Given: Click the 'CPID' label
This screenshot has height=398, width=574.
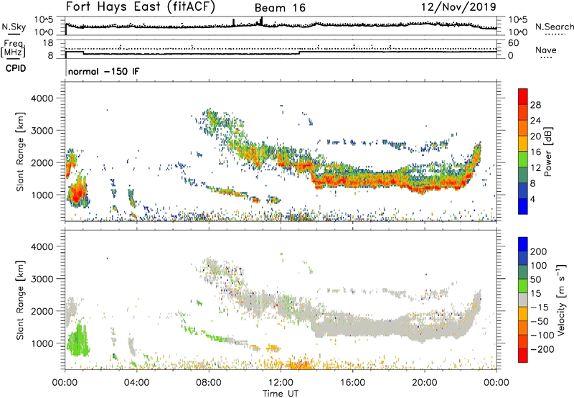Looking at the screenshot, I should pyautogui.click(x=16, y=68).
